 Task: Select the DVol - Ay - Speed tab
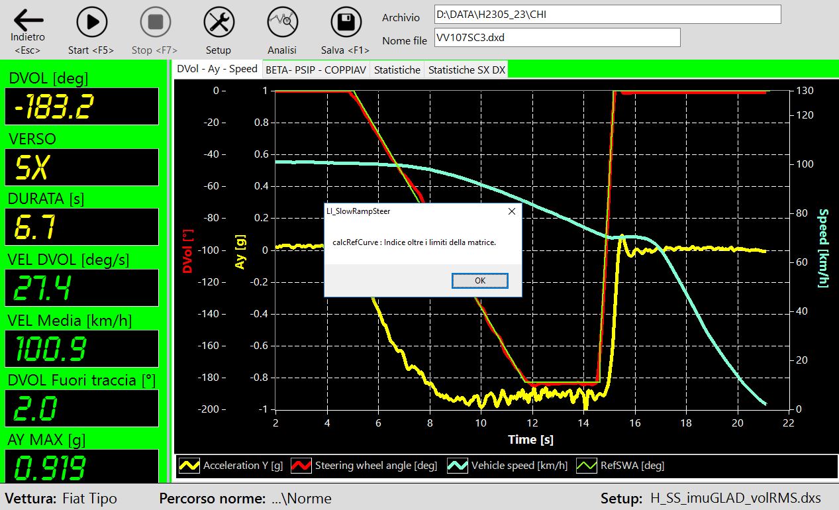click(217, 69)
